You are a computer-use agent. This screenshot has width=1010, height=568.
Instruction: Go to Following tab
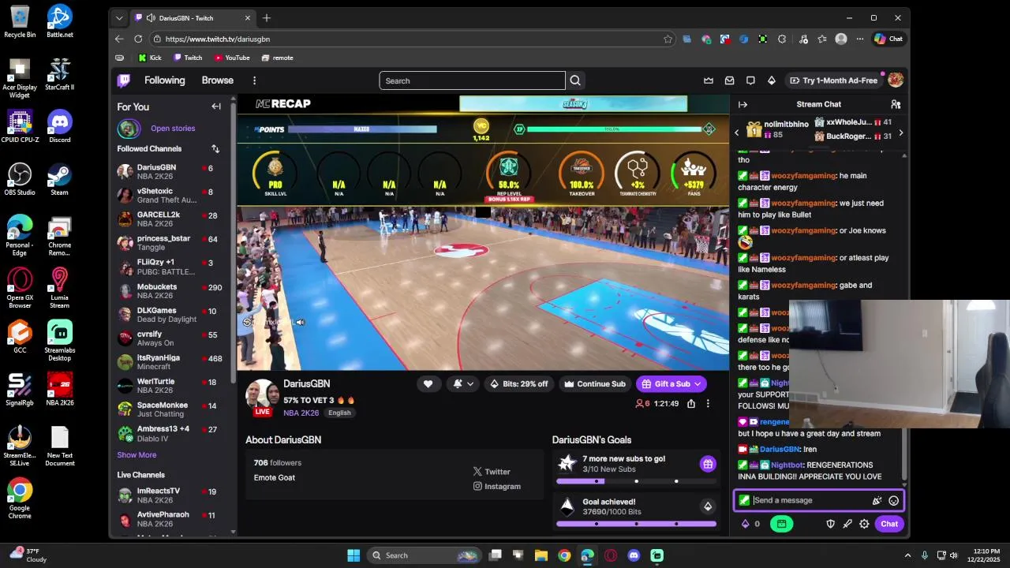click(x=164, y=80)
